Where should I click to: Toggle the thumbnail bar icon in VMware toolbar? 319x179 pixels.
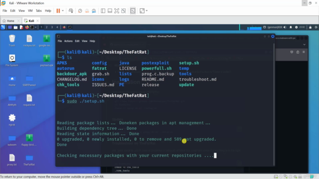pyautogui.click(x=110, y=11)
